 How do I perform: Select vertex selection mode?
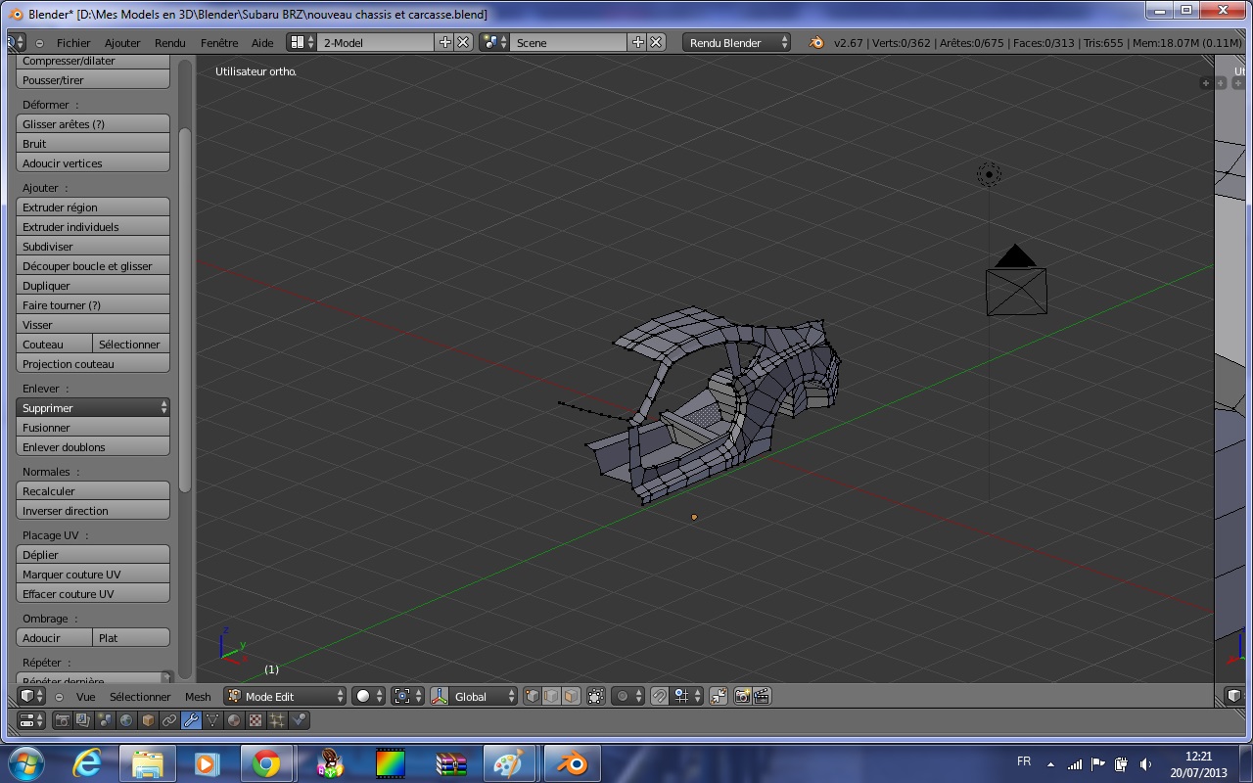tap(532, 696)
